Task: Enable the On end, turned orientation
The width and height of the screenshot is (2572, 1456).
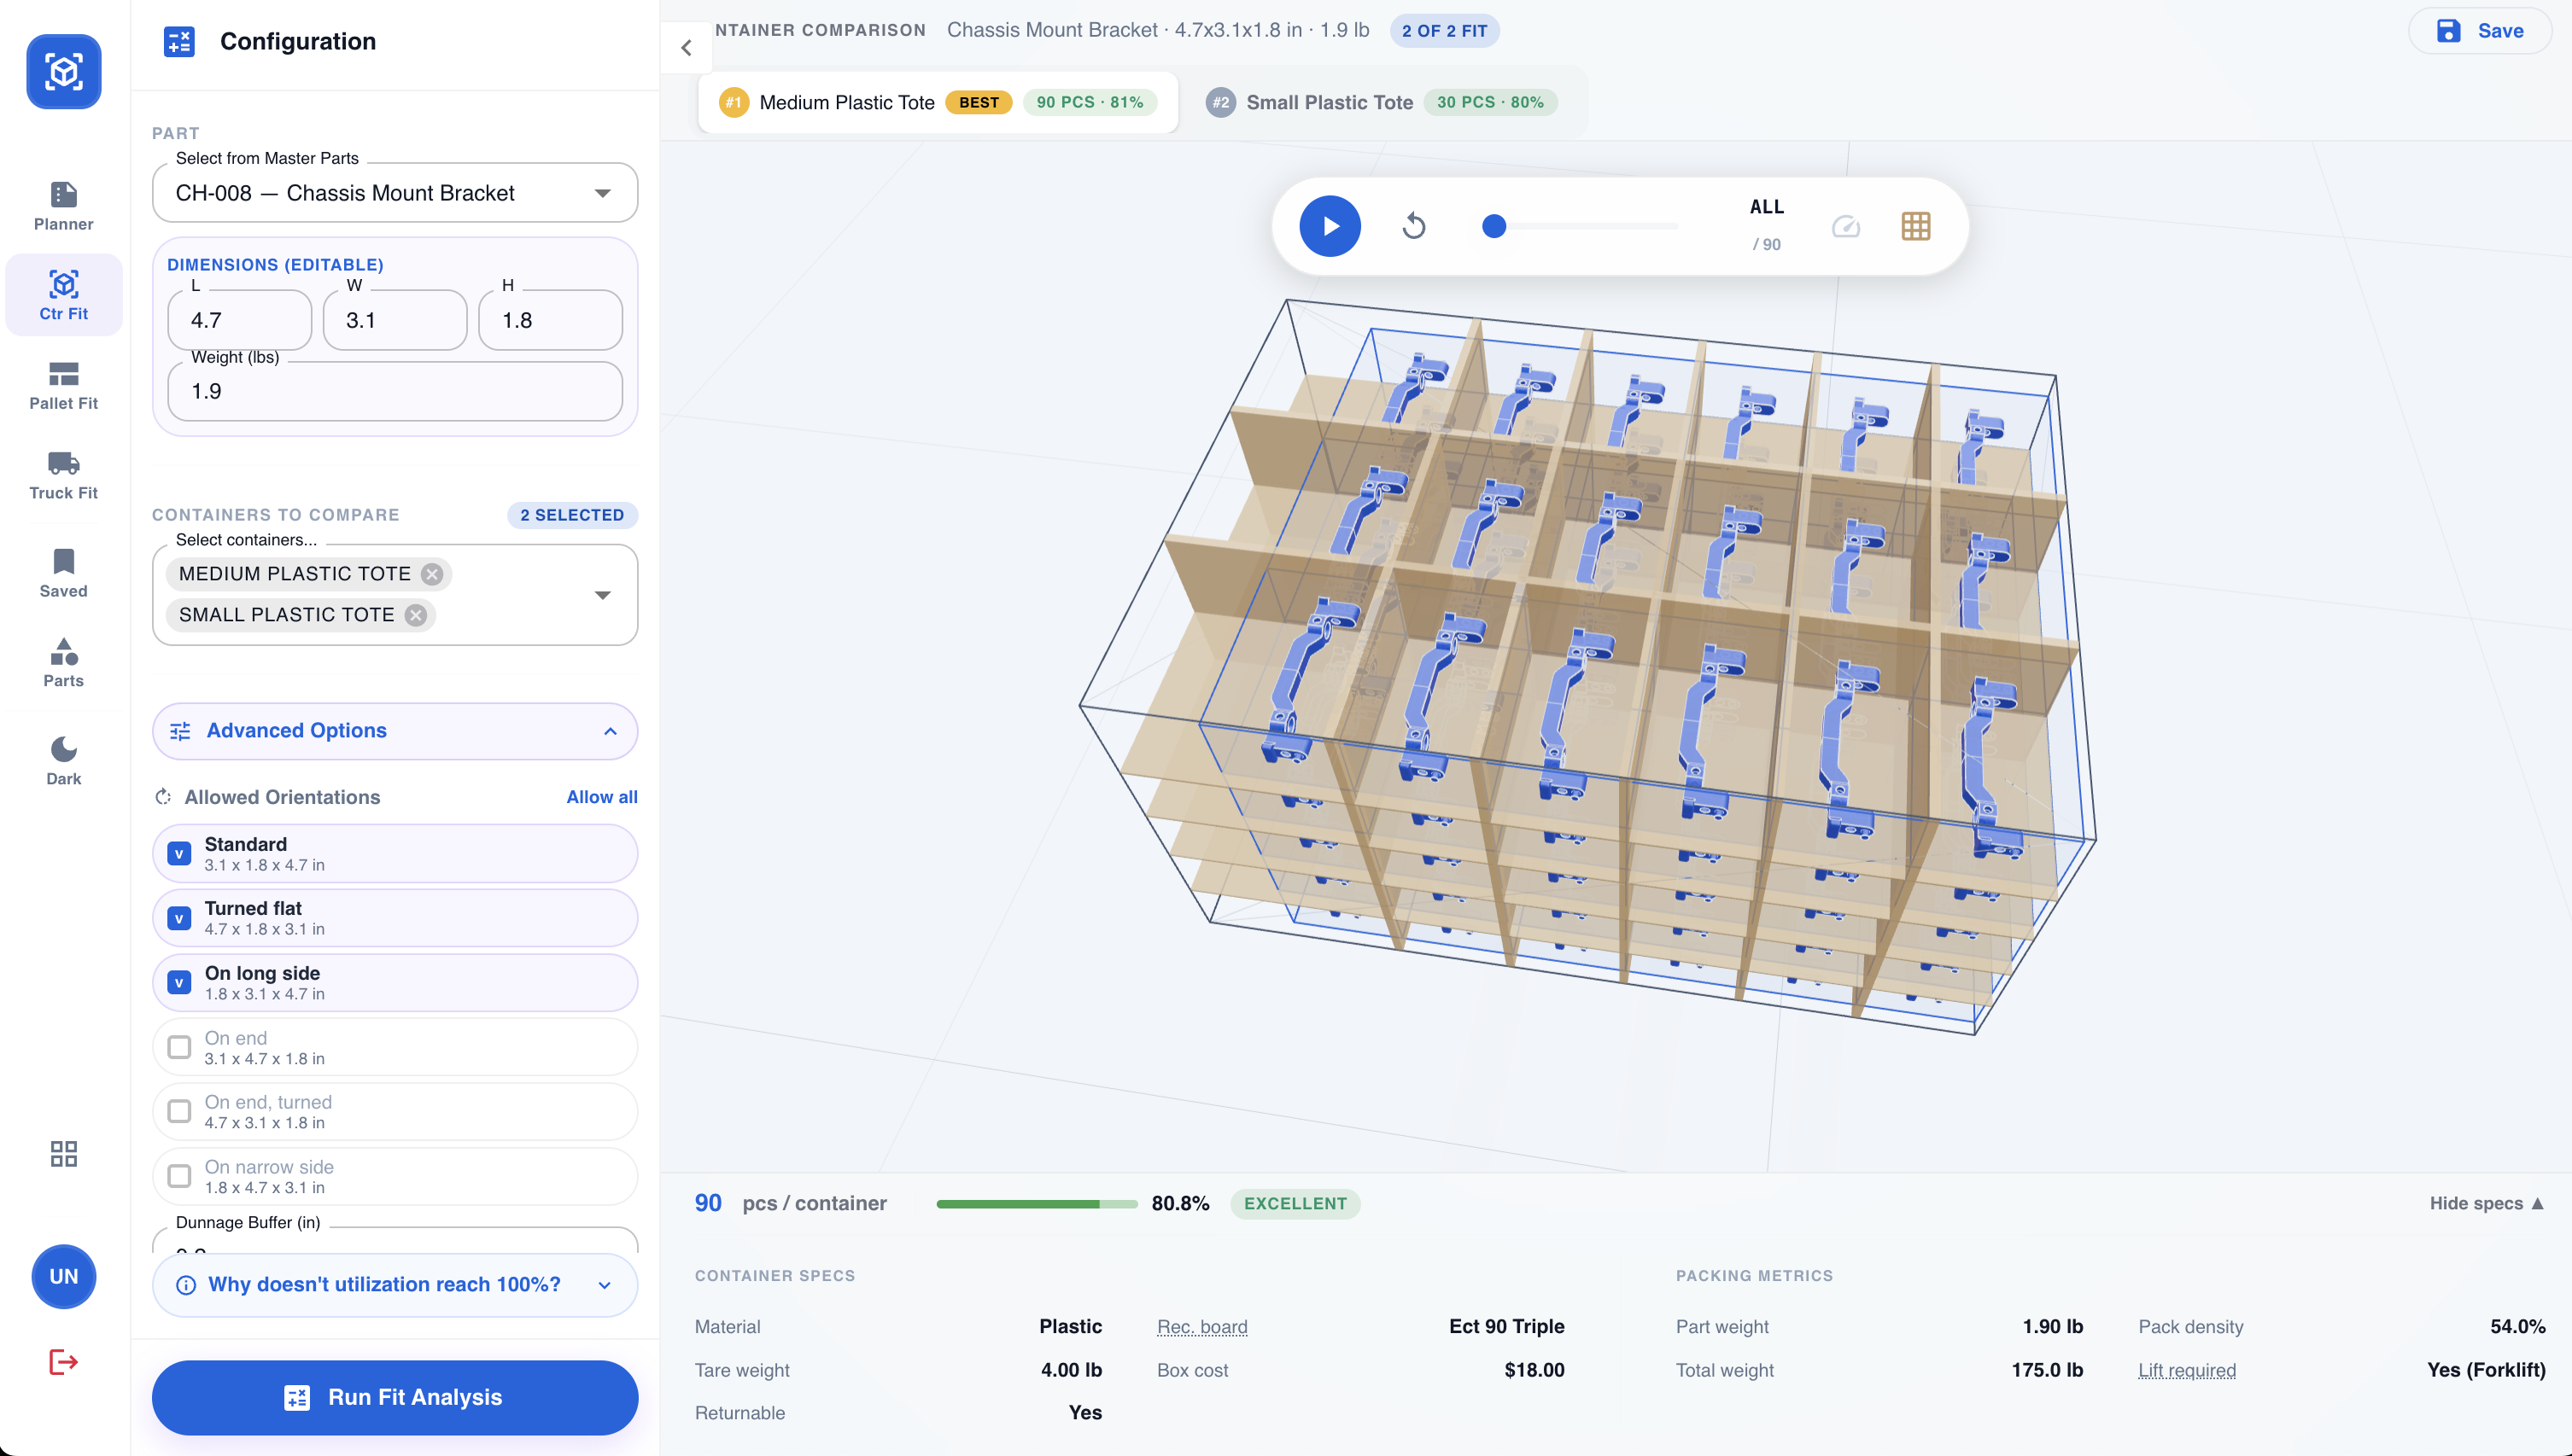Action: coord(179,1111)
